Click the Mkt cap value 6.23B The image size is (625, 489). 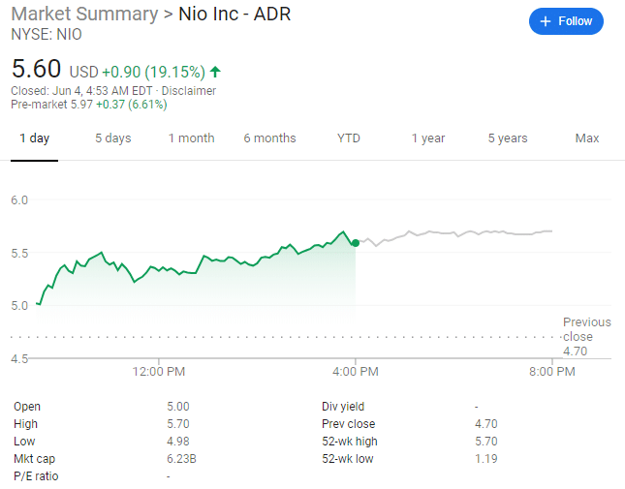181,459
